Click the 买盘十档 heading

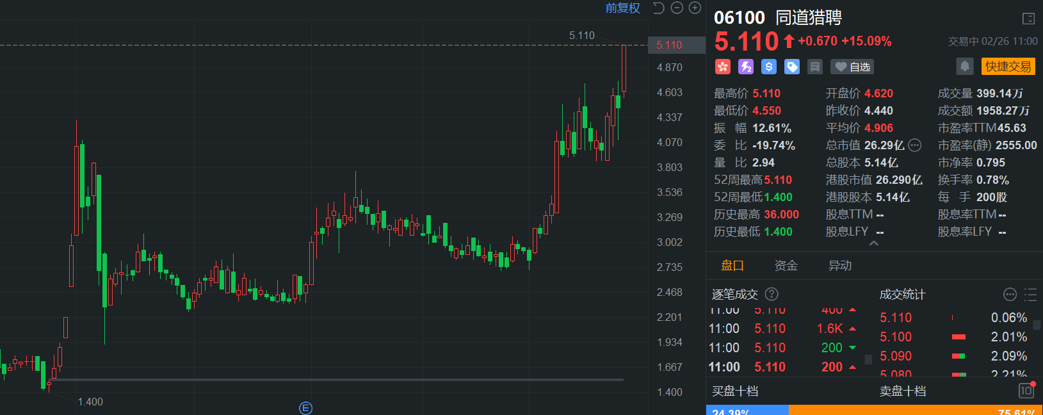[735, 391]
